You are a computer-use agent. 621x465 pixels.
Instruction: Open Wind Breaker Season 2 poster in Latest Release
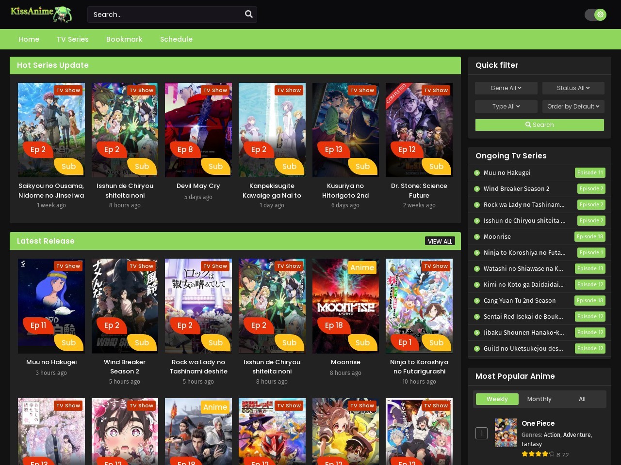[125, 306]
